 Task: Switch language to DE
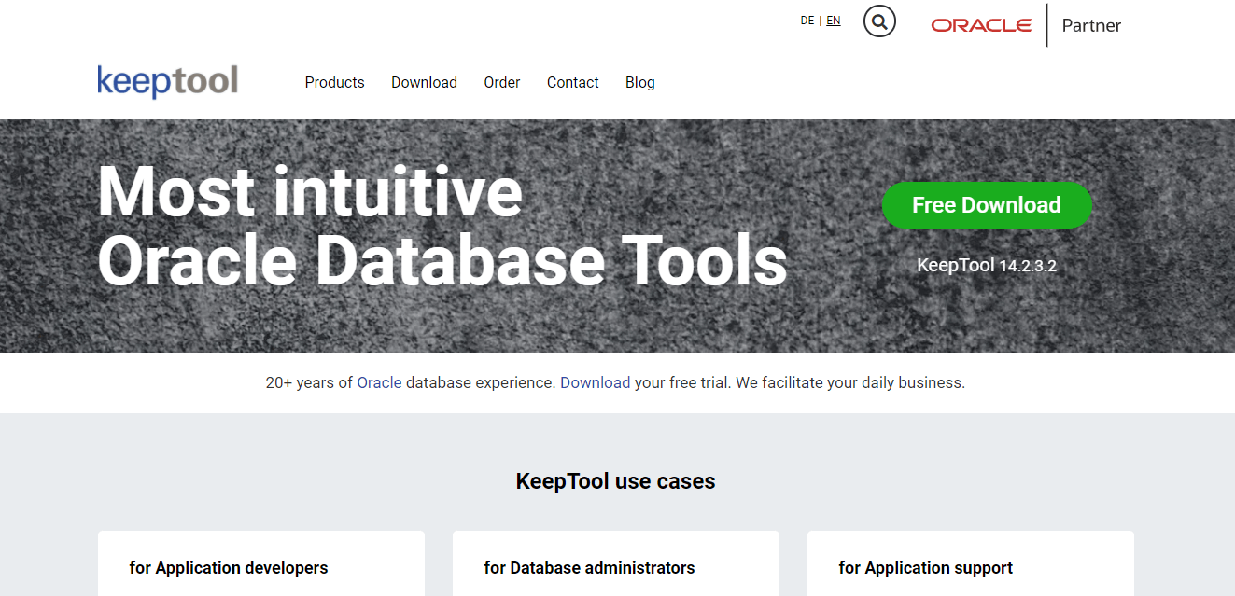click(807, 21)
